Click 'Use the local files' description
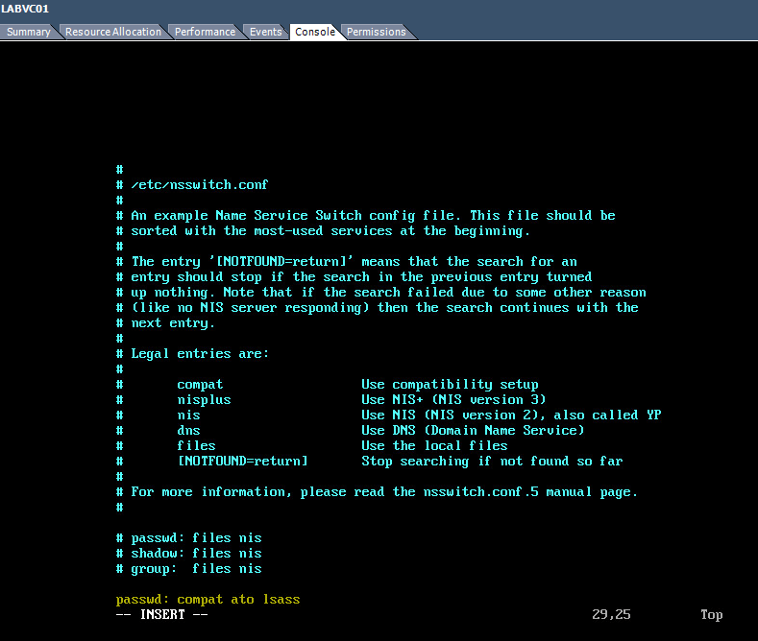 click(434, 446)
